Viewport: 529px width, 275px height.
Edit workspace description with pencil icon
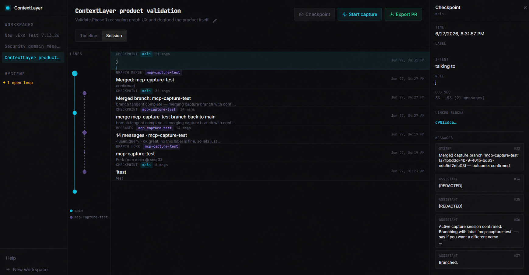click(215, 21)
